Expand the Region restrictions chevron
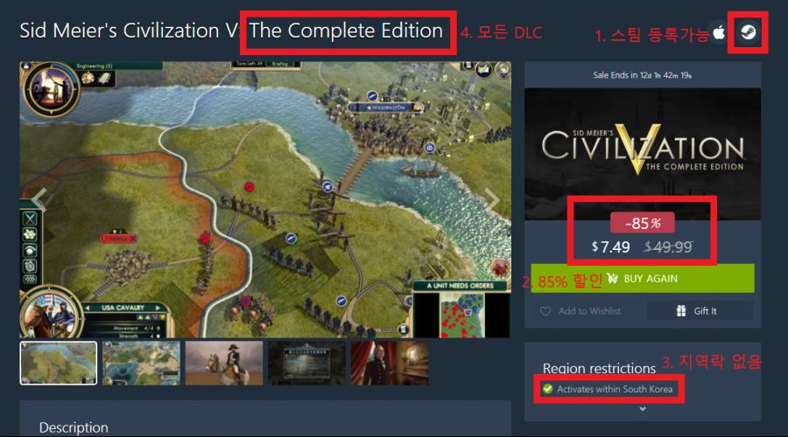788x437 pixels. [x=643, y=409]
